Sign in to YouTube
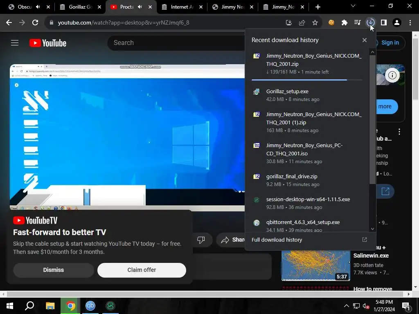Screen dimensions: 419x314 (x=390, y=43)
